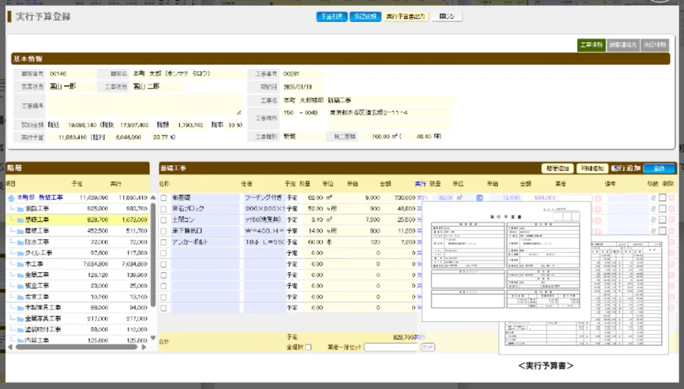Tick the checkbox for 床下換気口 row
684x389 pixels.
click(x=163, y=230)
